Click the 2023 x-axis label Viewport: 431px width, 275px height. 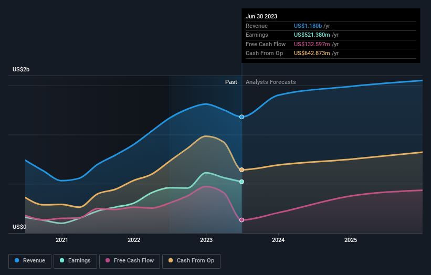[x=206, y=240]
